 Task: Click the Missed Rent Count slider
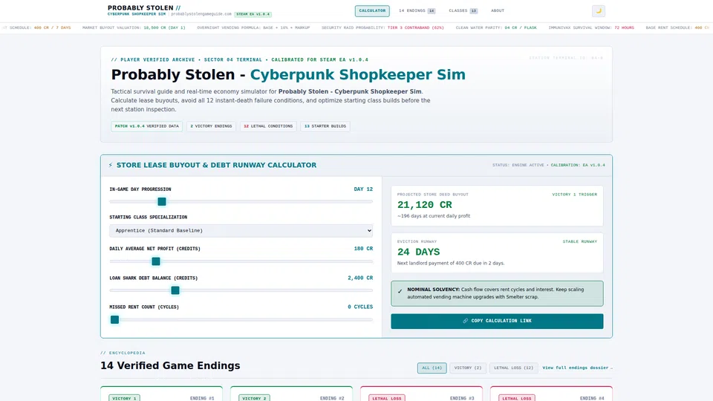pos(241,319)
